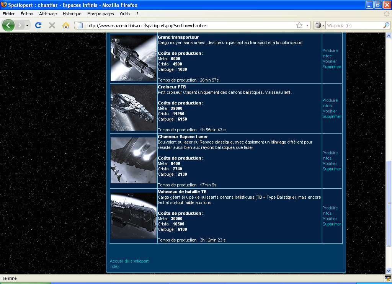Click inside the Wikipédia search field
This screenshot has height=284, width=392.
pos(354,26)
